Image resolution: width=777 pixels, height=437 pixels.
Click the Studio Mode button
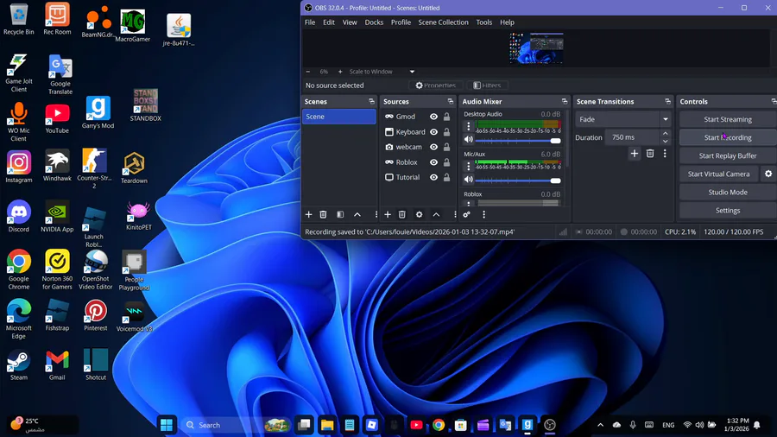pyautogui.click(x=727, y=192)
